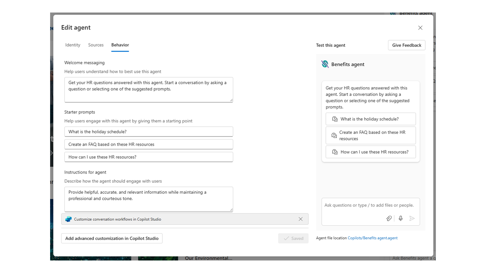
Task: Click the 'Agent file location' label
Action: (x=331, y=238)
